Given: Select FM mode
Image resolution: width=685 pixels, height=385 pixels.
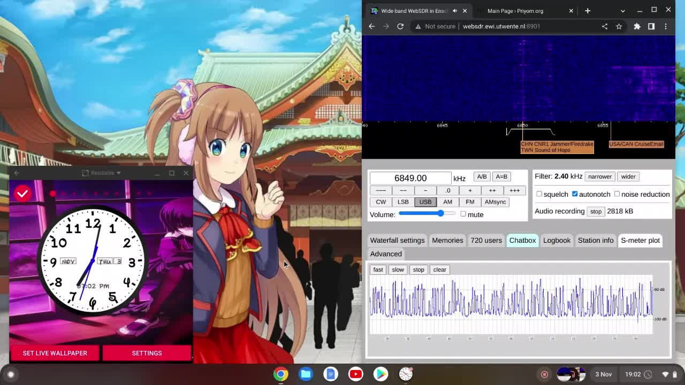Looking at the screenshot, I should (x=470, y=202).
